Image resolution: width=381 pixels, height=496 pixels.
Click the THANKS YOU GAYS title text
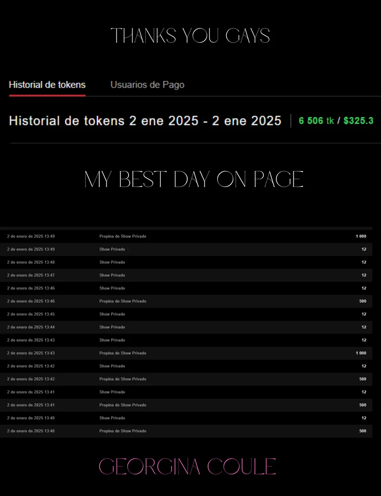(x=190, y=36)
